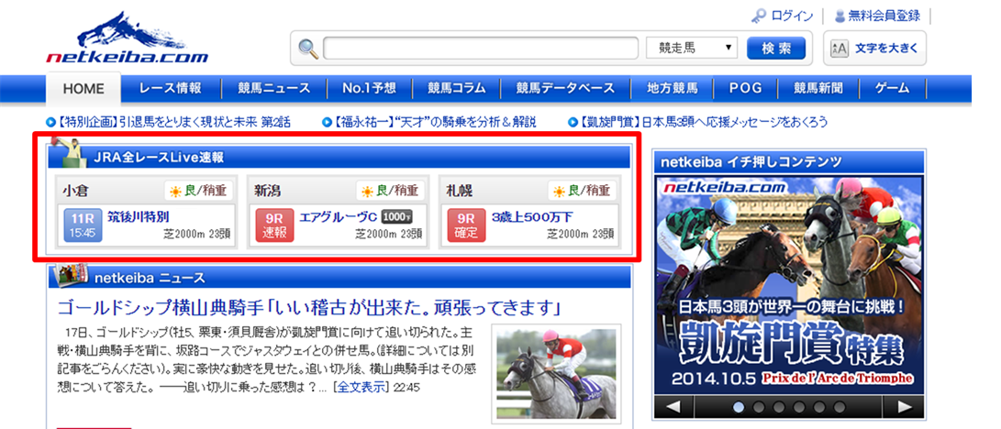
Task: Click the 文字を大きく button
Action: pyautogui.click(x=874, y=49)
